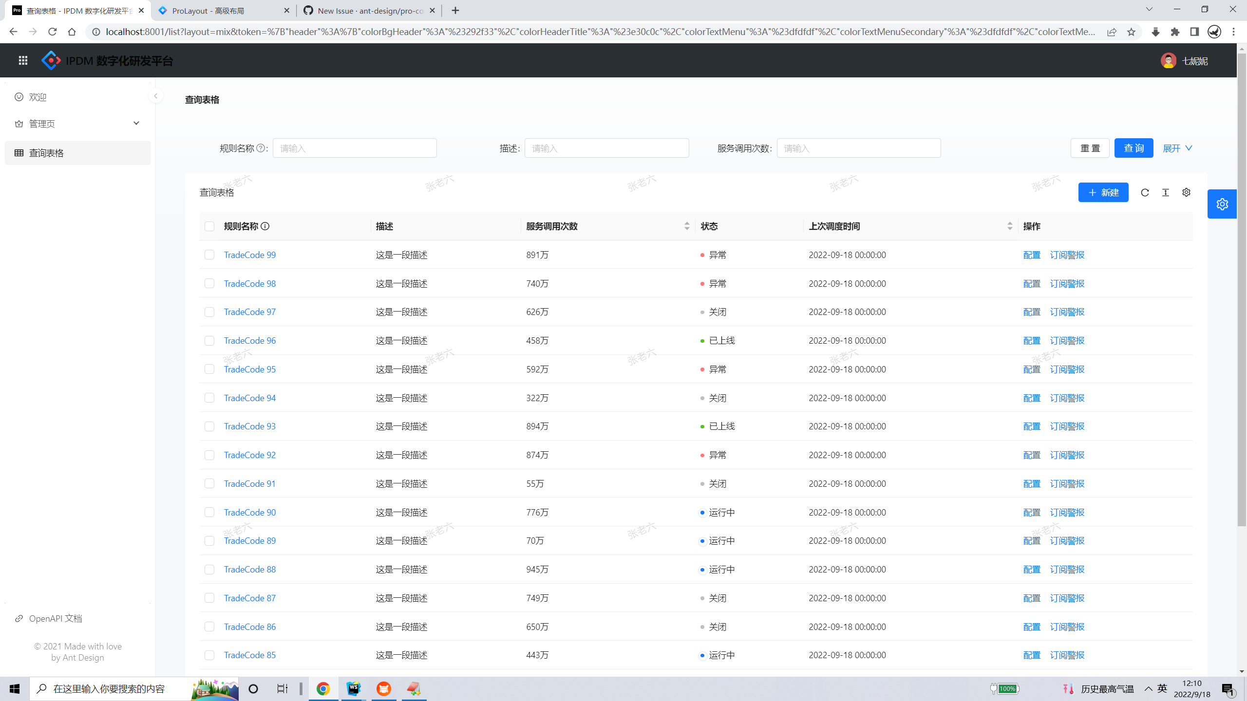Click the 新建 button
The height and width of the screenshot is (701, 1247).
(x=1103, y=193)
